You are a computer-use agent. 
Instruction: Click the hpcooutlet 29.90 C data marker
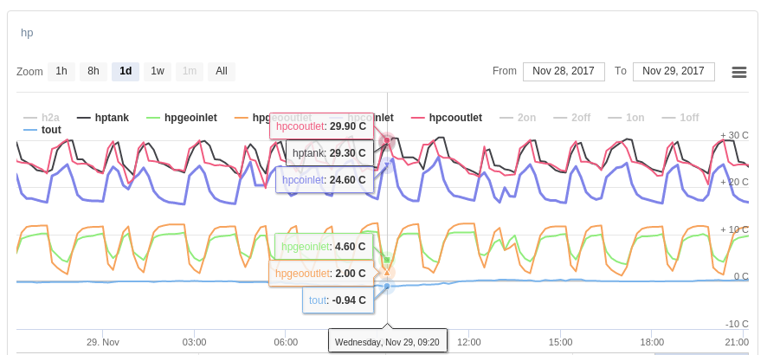coord(387,139)
